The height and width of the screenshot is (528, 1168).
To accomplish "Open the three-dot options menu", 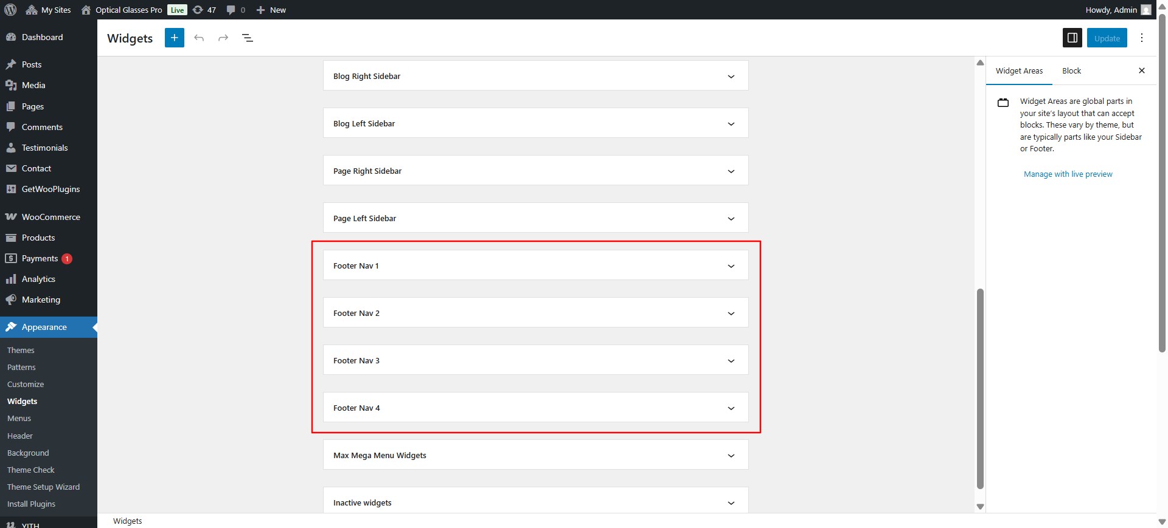I will 1142,38.
